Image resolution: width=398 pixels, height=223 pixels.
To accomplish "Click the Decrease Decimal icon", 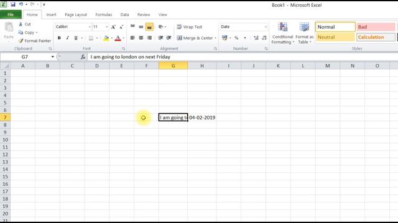I will [264, 38].
